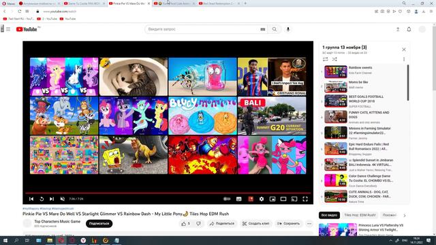Click the channel avatar under video
The image size is (436, 245).
click(27, 223)
